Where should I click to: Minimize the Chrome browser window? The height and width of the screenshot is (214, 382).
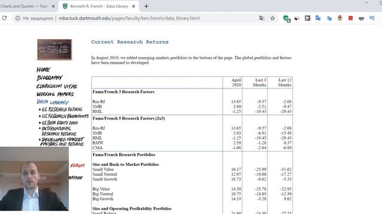tap(366, 2)
